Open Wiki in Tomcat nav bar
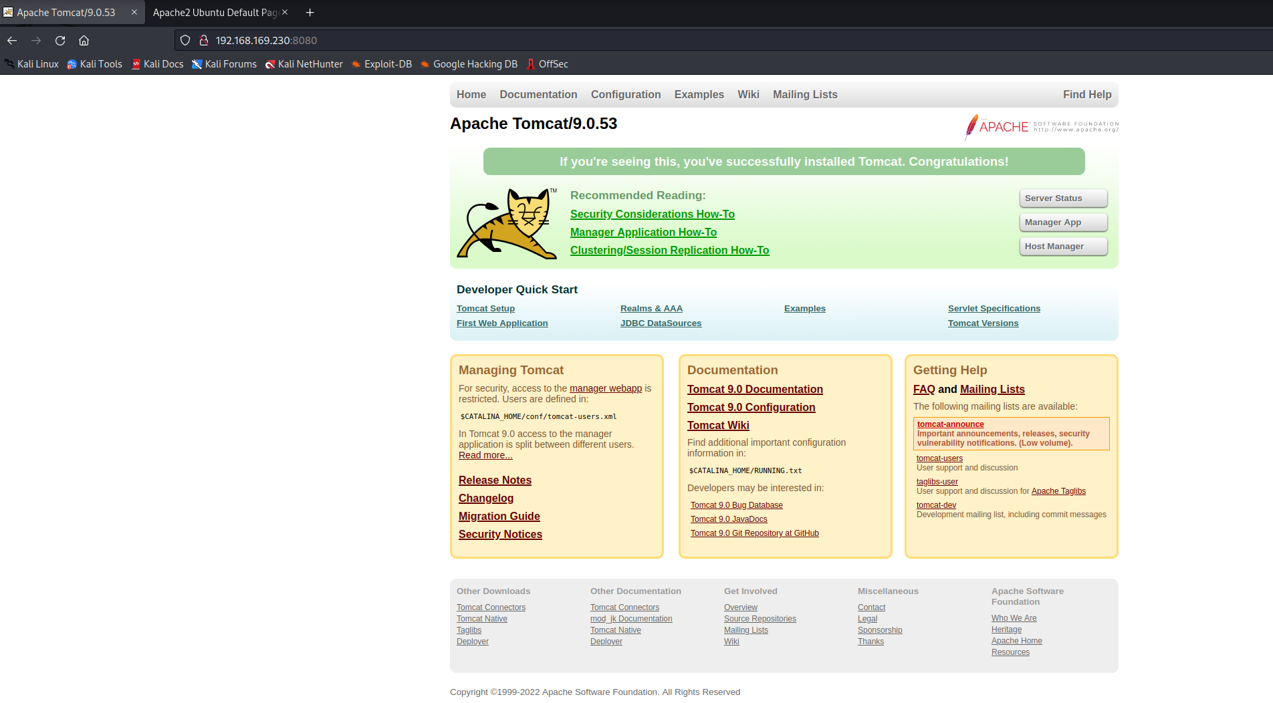 click(748, 95)
